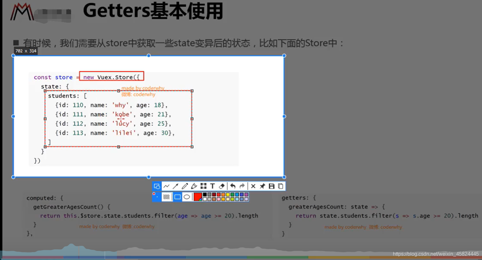Click the code row with name 'why'
The image size is (482, 260).
[x=111, y=105]
